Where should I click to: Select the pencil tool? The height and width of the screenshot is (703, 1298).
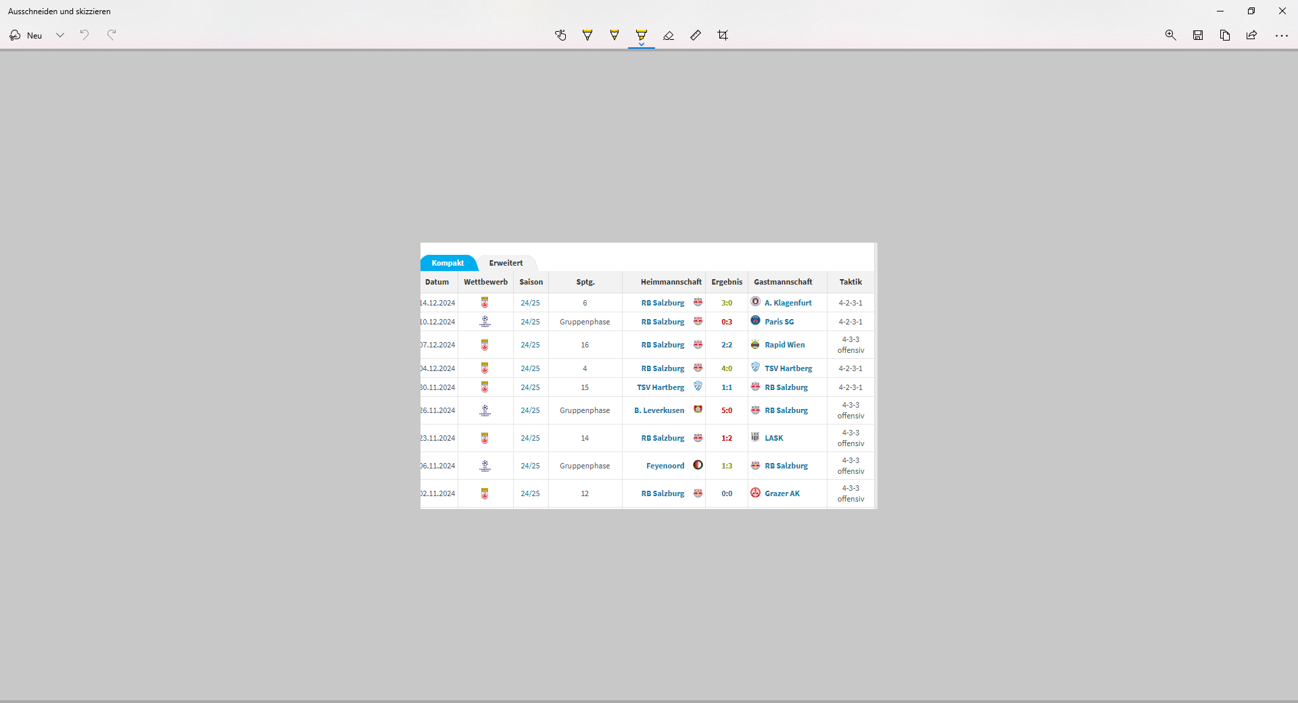tap(615, 35)
